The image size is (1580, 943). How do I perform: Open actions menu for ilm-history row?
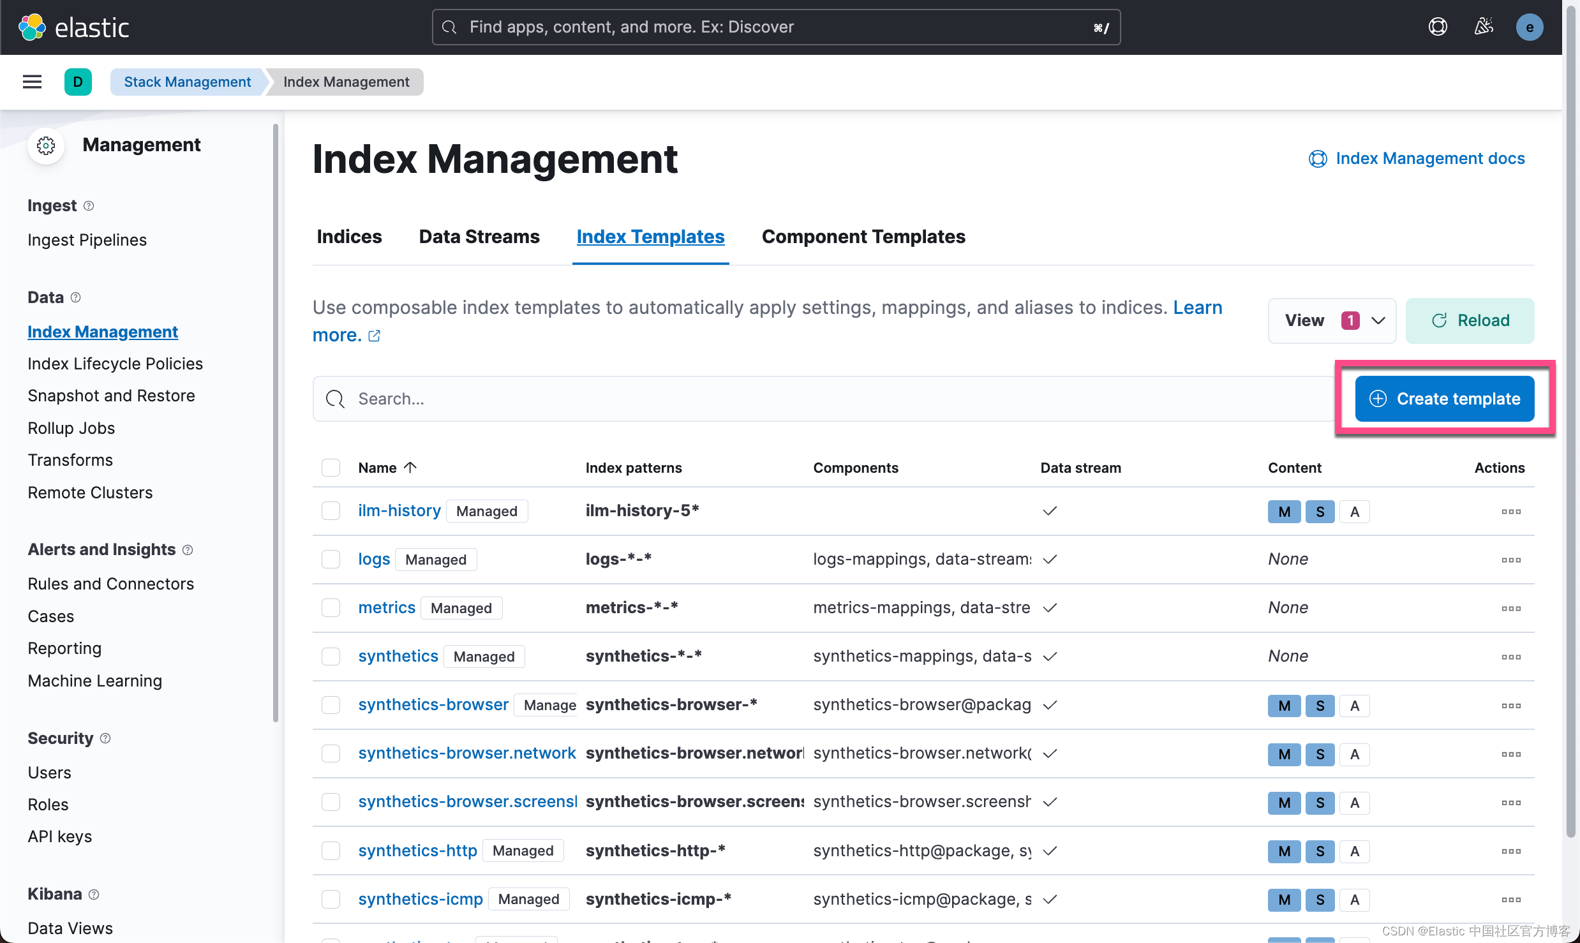tap(1510, 511)
